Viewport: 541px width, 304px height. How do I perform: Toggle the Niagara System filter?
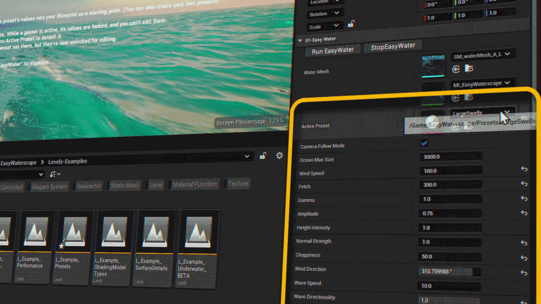pyautogui.click(x=49, y=187)
